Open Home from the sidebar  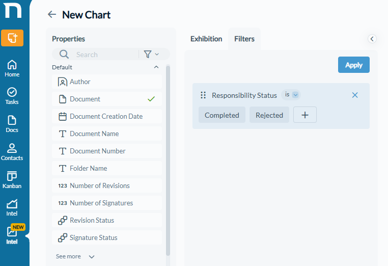[x=12, y=68]
